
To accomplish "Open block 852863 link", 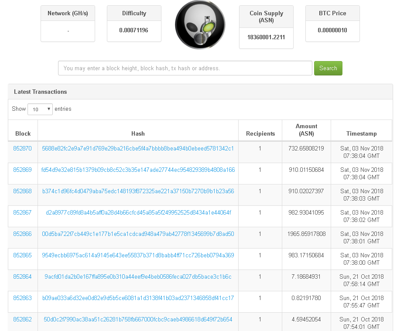I will click(x=22, y=298).
